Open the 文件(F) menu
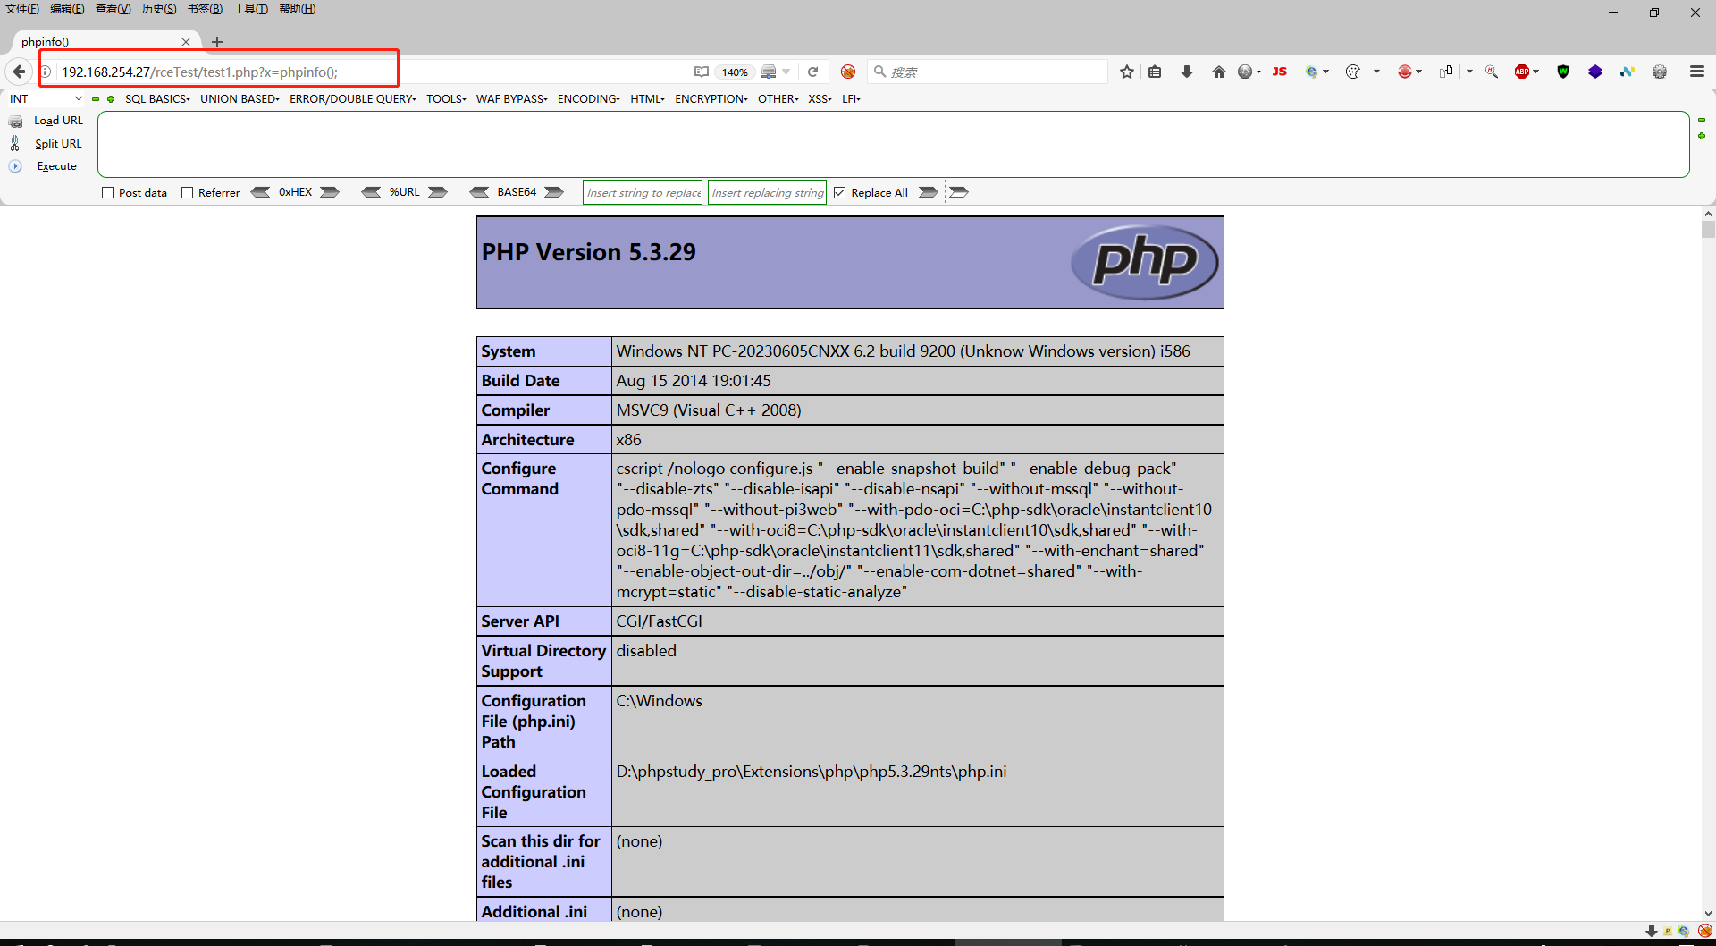1716x946 pixels. pos(22,9)
